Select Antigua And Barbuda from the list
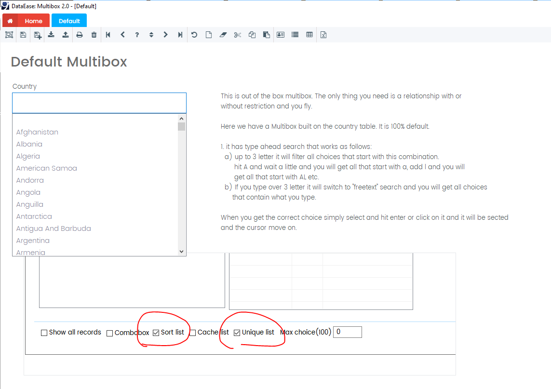The image size is (551, 389). pyautogui.click(x=54, y=228)
